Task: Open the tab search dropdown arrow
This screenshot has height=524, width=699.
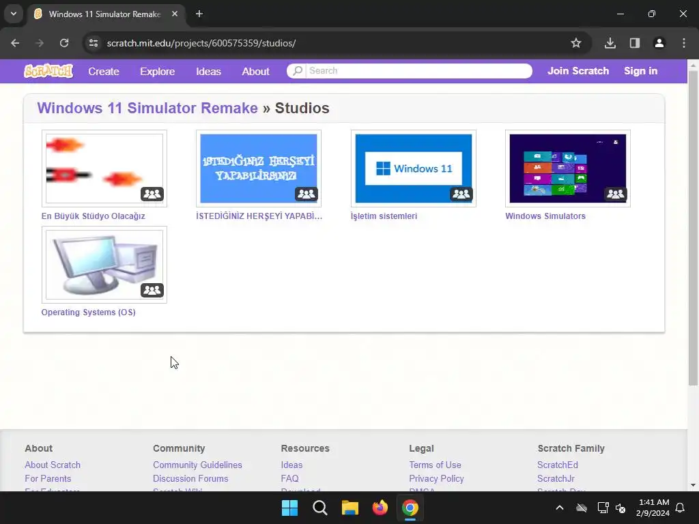Action: click(14, 14)
